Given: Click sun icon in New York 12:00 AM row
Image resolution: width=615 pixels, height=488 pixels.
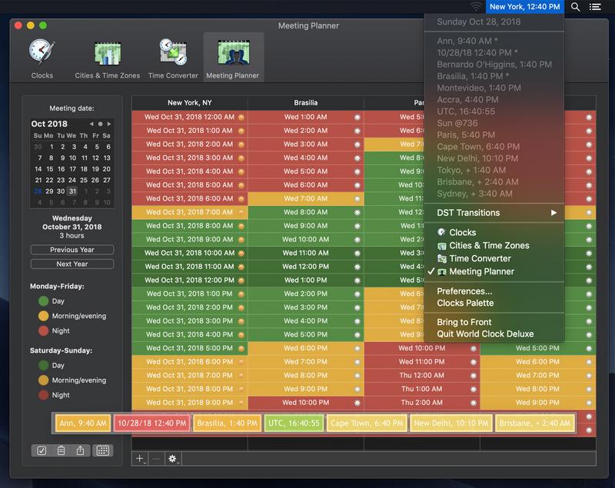Looking at the screenshot, I should [241, 118].
